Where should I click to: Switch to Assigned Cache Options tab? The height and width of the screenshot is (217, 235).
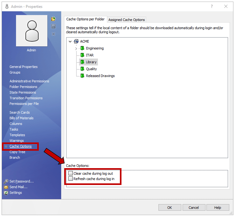point(127,20)
